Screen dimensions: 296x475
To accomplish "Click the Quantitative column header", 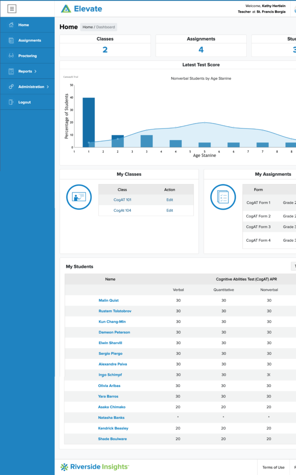I will pyautogui.click(x=224, y=289).
